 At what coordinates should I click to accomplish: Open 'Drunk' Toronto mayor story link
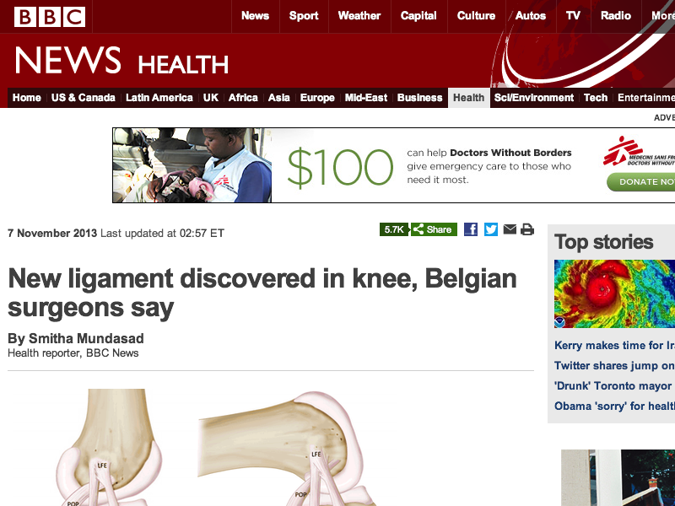614,386
